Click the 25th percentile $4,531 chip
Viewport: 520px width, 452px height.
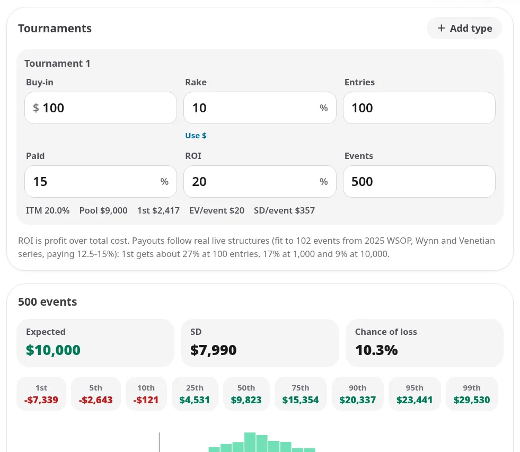pyautogui.click(x=195, y=394)
